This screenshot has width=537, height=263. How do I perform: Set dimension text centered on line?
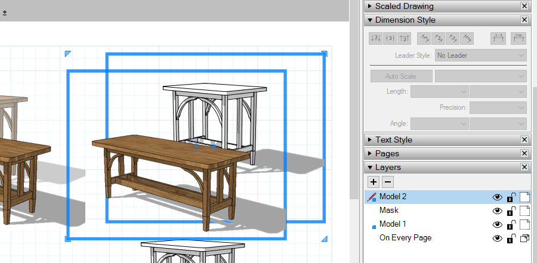coord(390,38)
